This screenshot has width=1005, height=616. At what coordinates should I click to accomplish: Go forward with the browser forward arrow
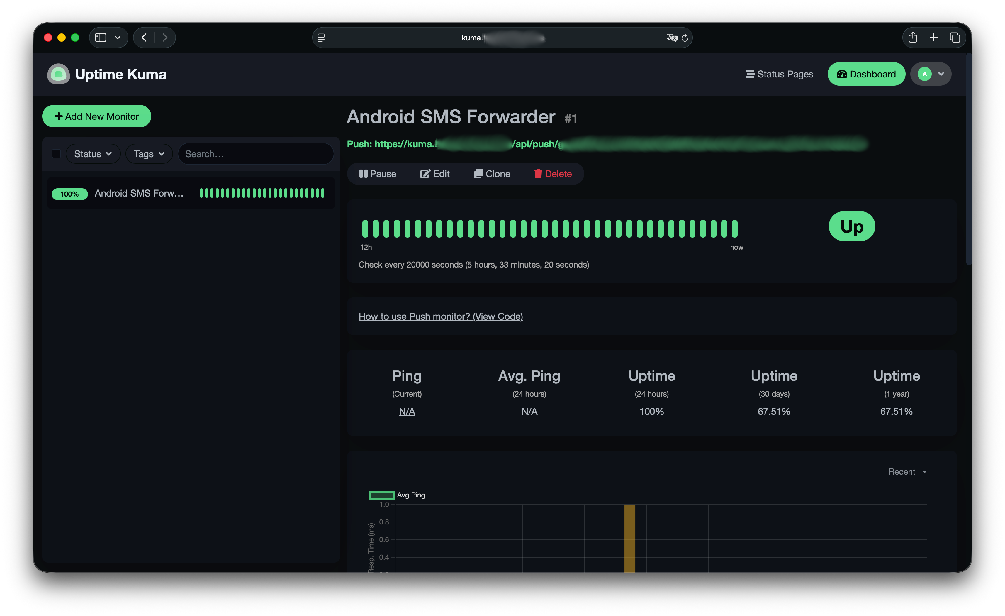pyautogui.click(x=165, y=38)
